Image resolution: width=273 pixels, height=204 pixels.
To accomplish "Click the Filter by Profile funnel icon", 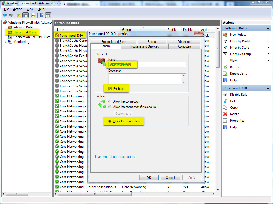I will [225, 41].
